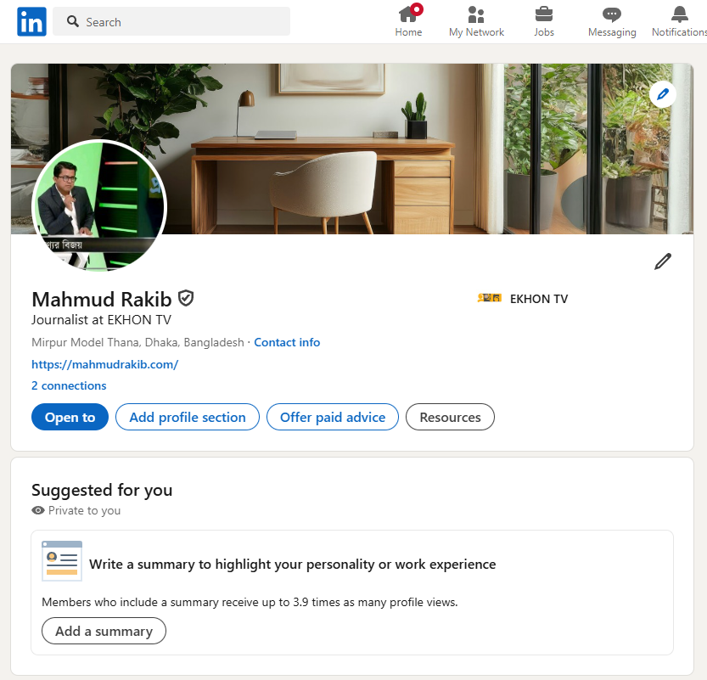Visit the mahmudrakib.com website link

(x=105, y=364)
